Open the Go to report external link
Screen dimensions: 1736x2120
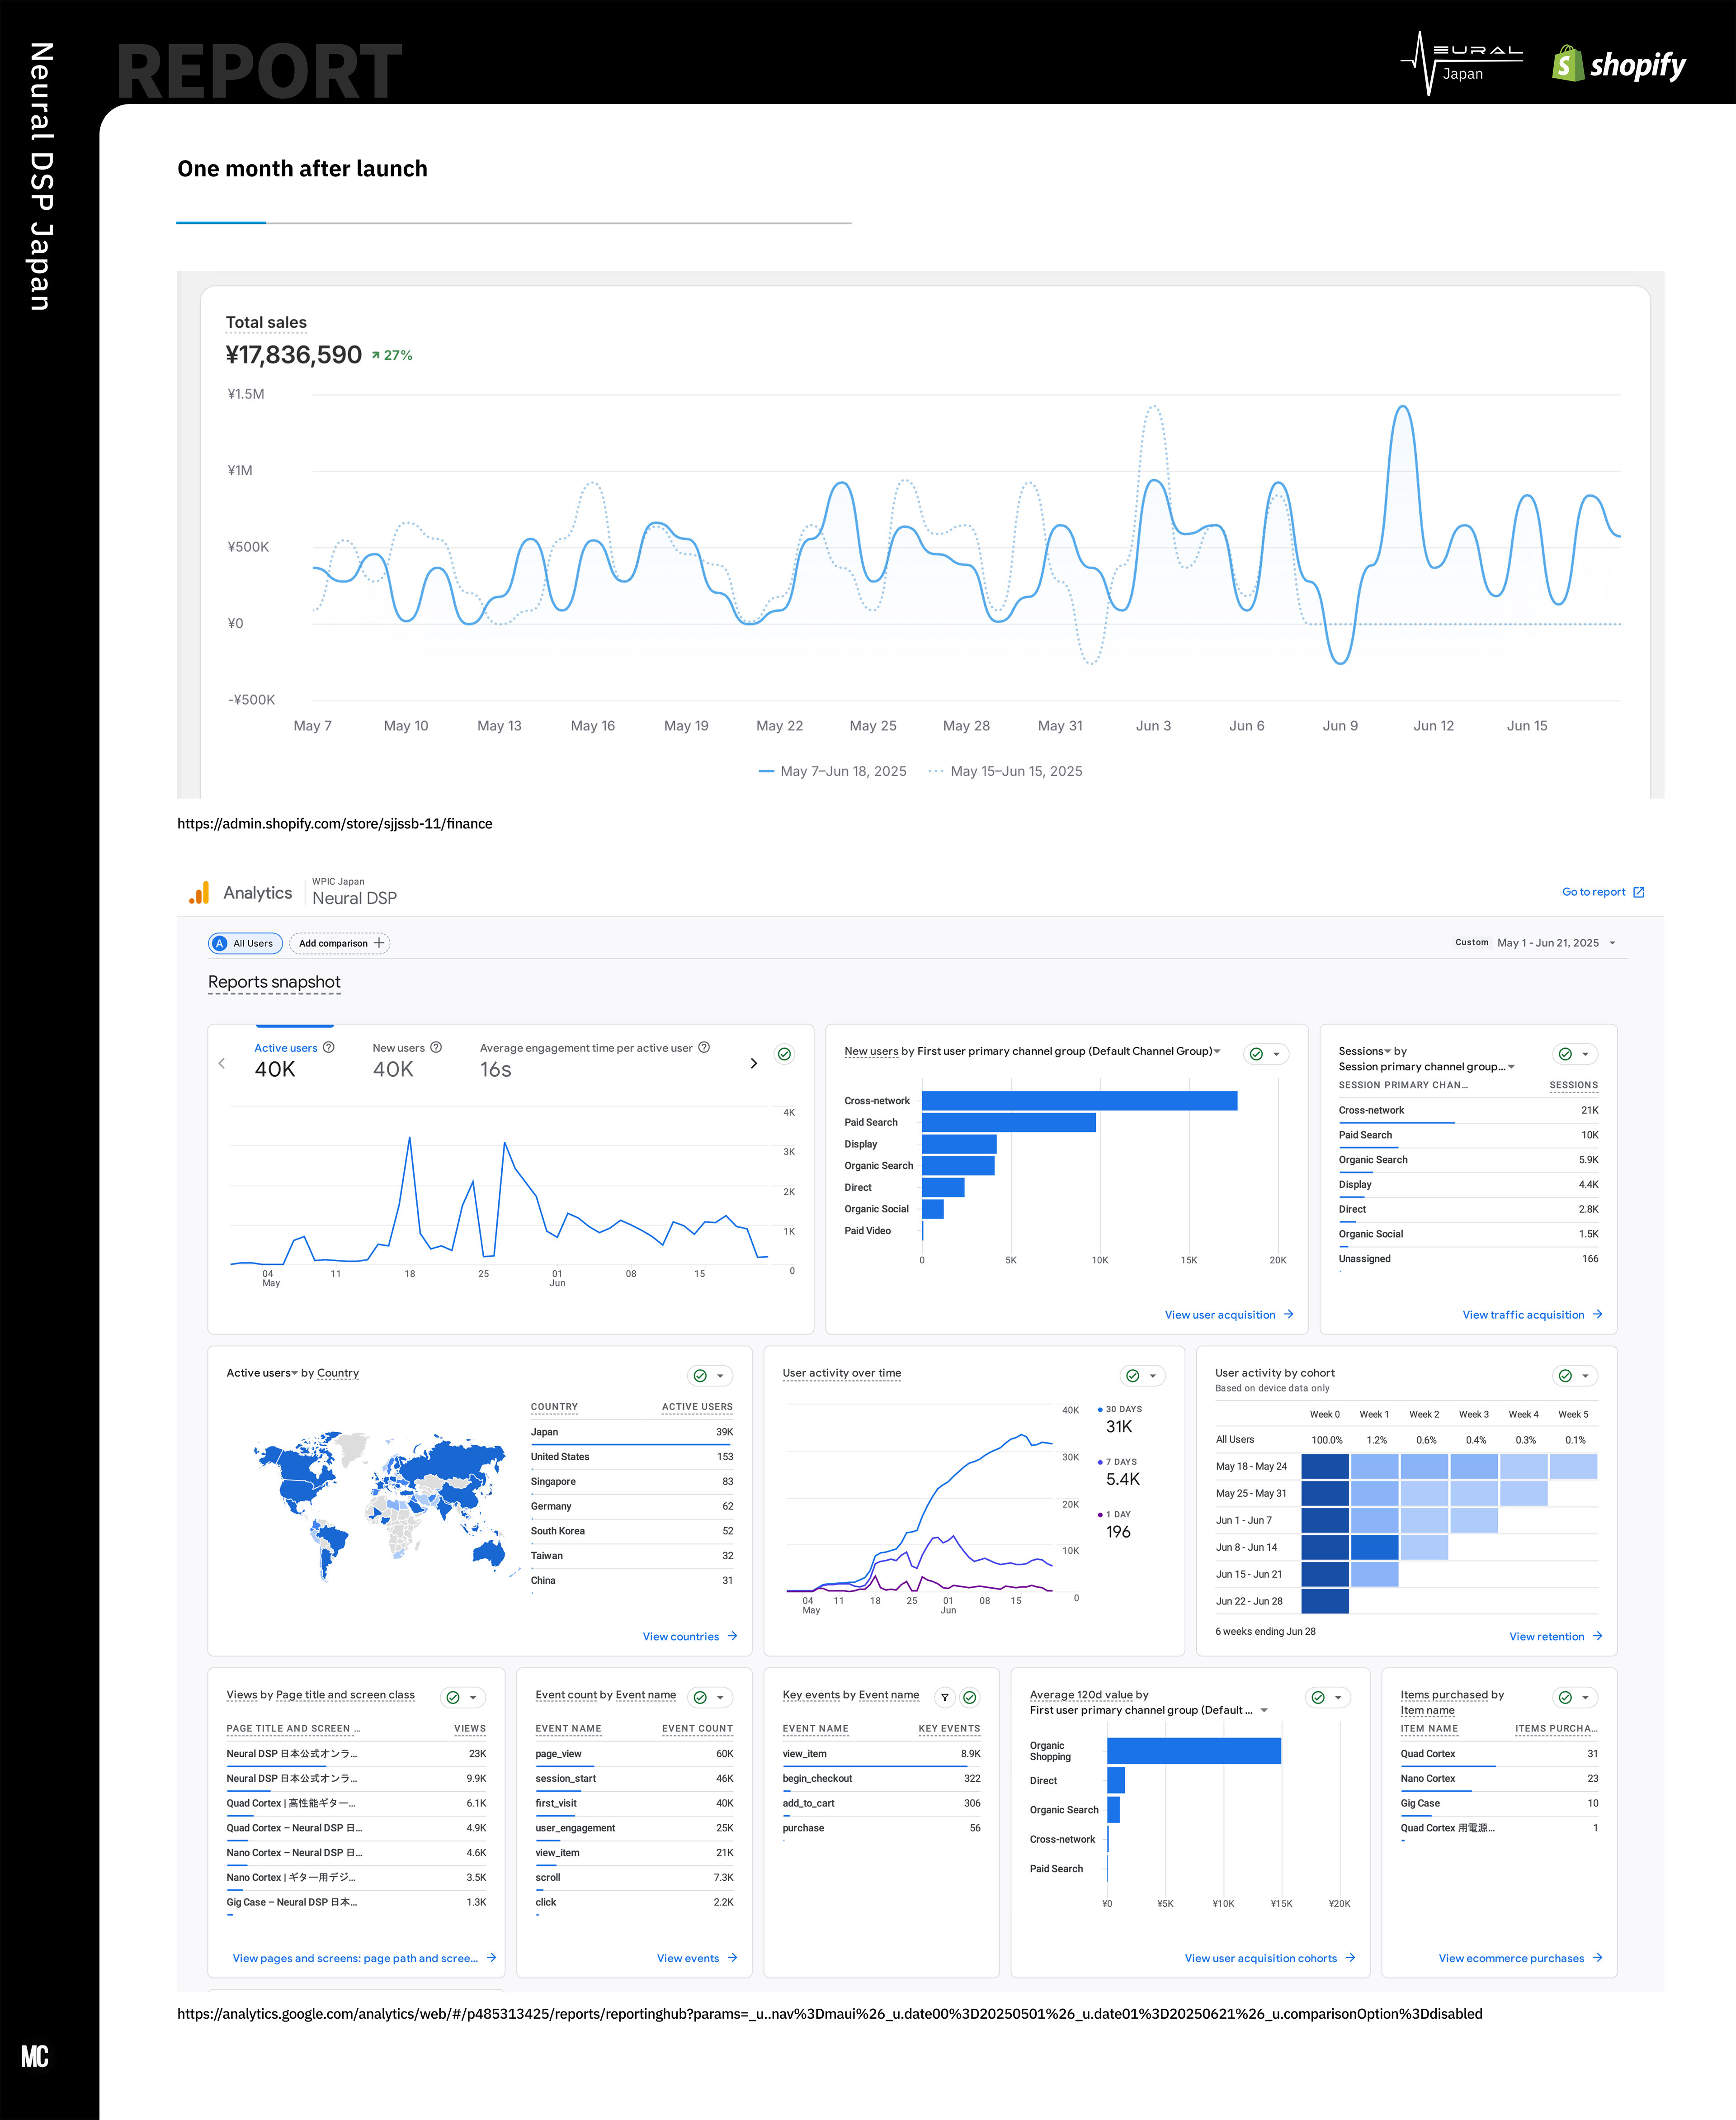coord(1603,891)
